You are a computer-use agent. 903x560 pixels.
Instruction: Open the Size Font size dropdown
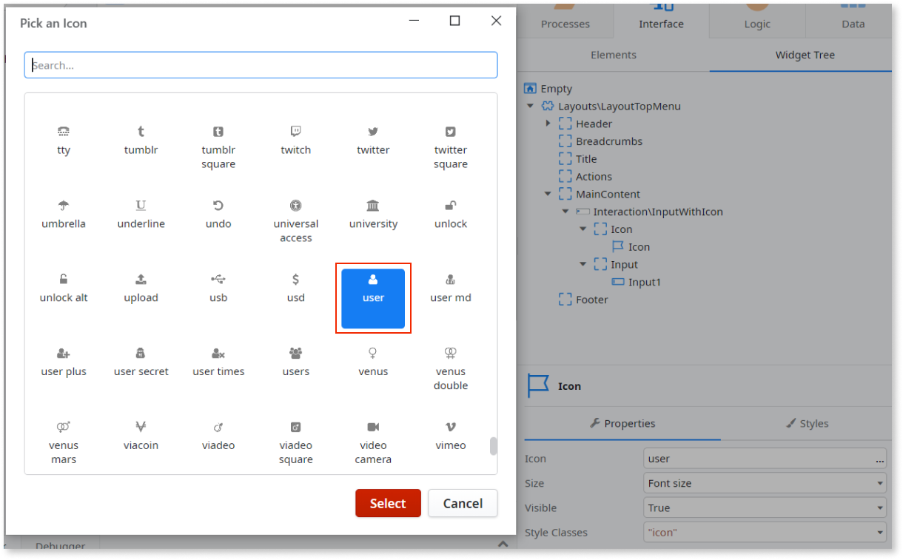[764, 483]
